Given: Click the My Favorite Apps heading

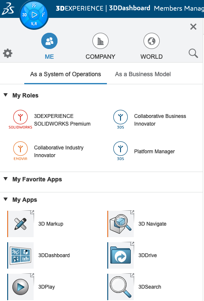Looking at the screenshot, I should click(x=37, y=179).
